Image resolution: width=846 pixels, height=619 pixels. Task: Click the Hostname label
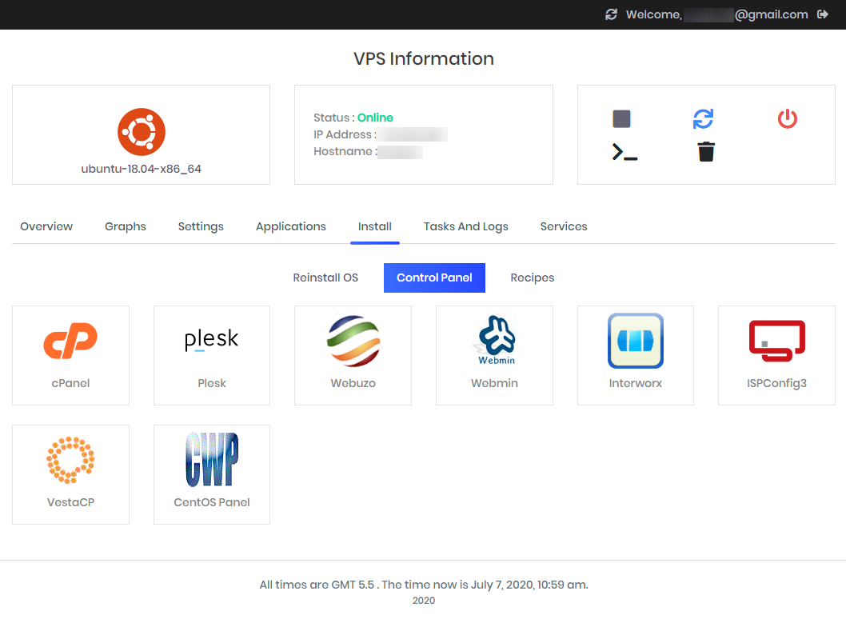[345, 152]
